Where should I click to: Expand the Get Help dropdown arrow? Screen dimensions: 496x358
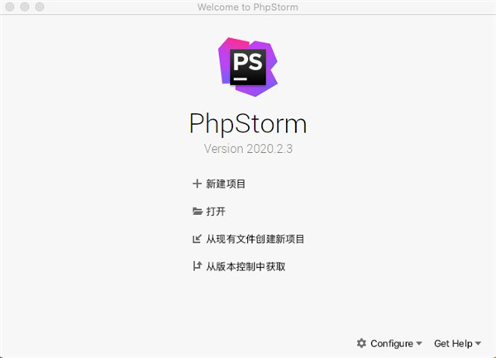478,343
